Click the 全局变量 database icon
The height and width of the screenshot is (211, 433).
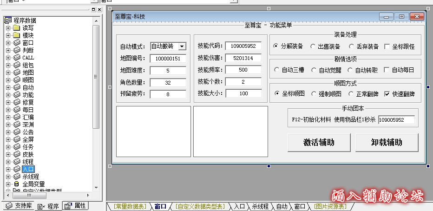(16, 184)
